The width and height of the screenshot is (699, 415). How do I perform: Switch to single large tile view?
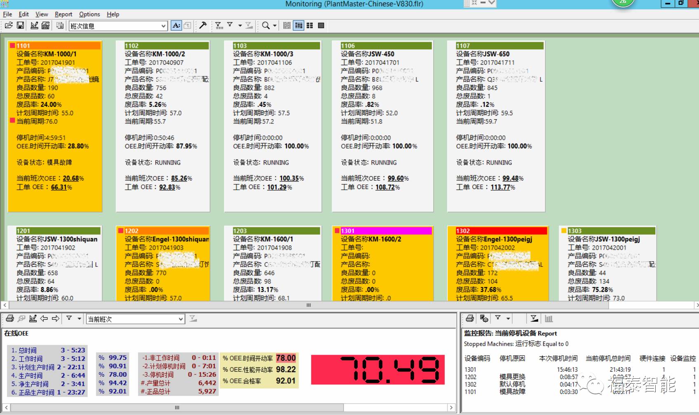[321, 26]
